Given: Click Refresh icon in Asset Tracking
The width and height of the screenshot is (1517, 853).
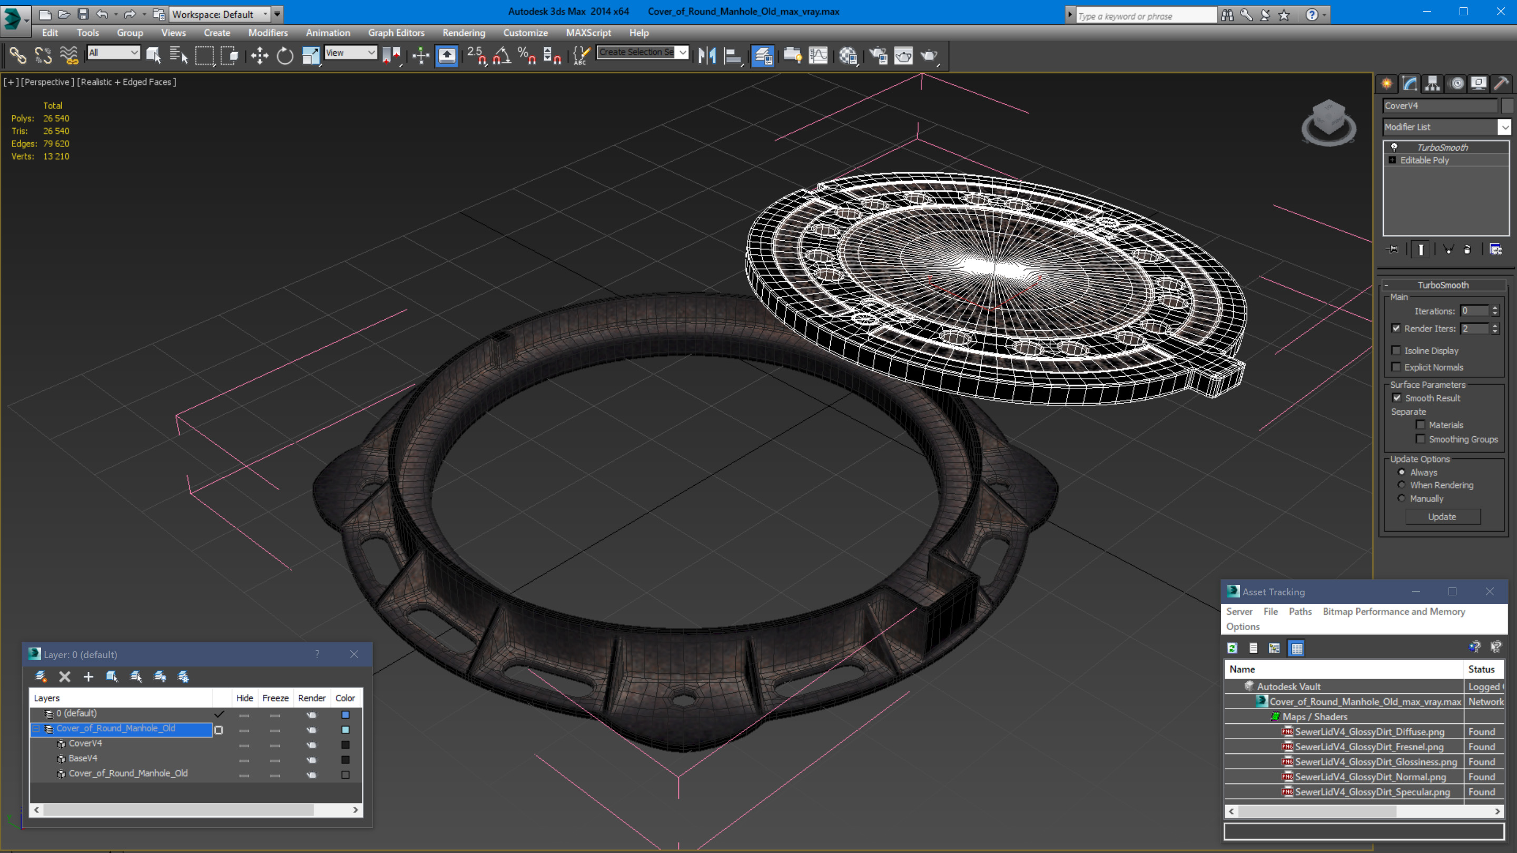Looking at the screenshot, I should point(1232,648).
